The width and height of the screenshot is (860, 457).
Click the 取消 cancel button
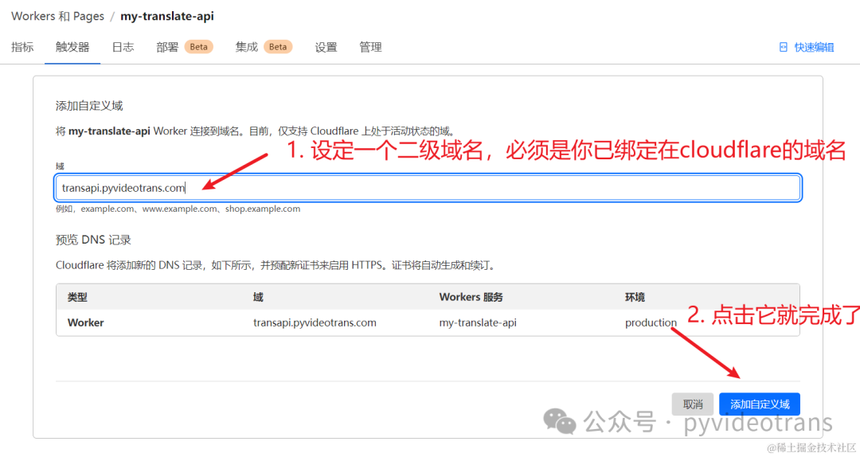(x=693, y=404)
